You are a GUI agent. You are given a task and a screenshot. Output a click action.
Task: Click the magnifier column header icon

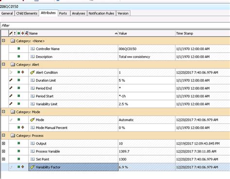pos(27,33)
